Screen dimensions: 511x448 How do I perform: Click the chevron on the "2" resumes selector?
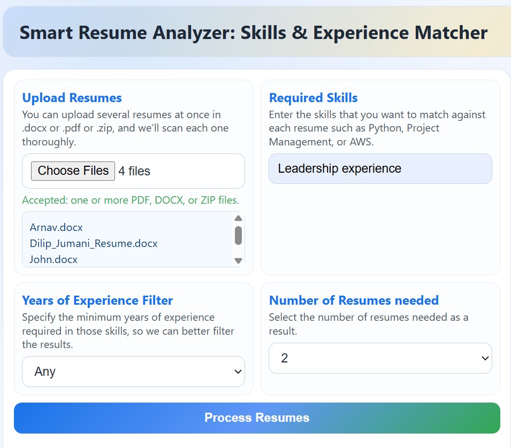pos(484,358)
